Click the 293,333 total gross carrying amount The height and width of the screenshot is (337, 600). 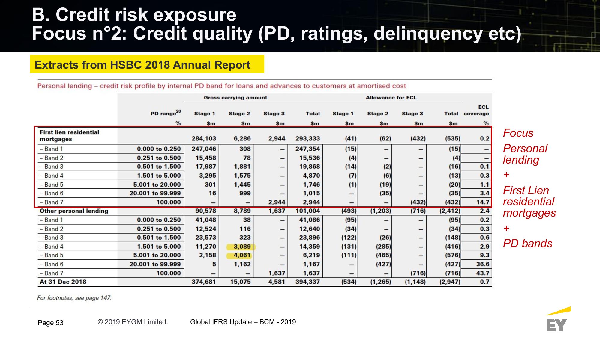tap(307, 139)
